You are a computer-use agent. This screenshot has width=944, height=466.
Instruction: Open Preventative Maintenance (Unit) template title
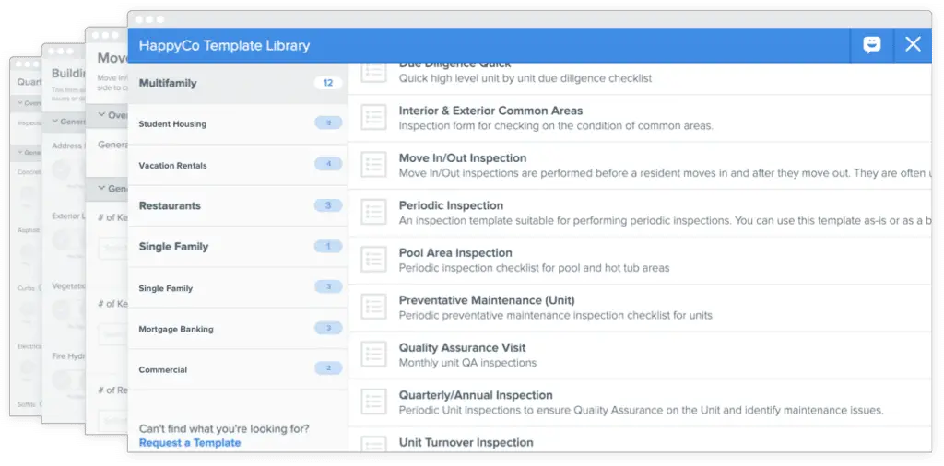pos(487,300)
